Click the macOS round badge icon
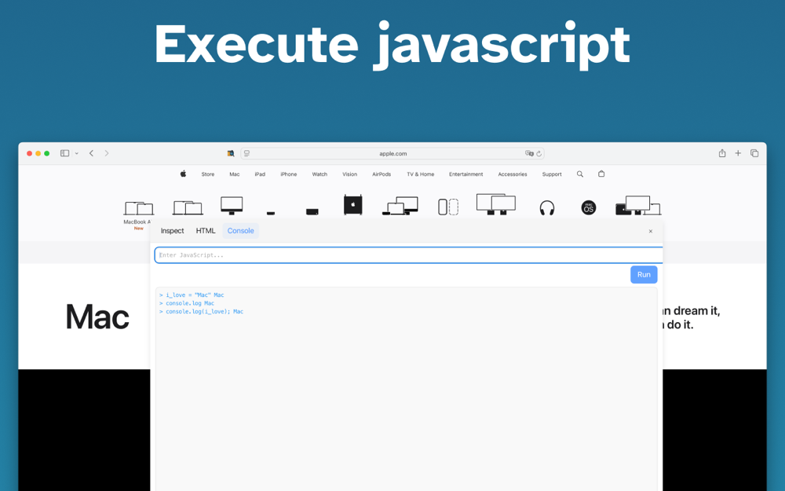Viewport: 785px width, 491px height. pos(589,207)
